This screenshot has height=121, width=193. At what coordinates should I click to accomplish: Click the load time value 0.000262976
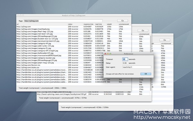point(101,82)
